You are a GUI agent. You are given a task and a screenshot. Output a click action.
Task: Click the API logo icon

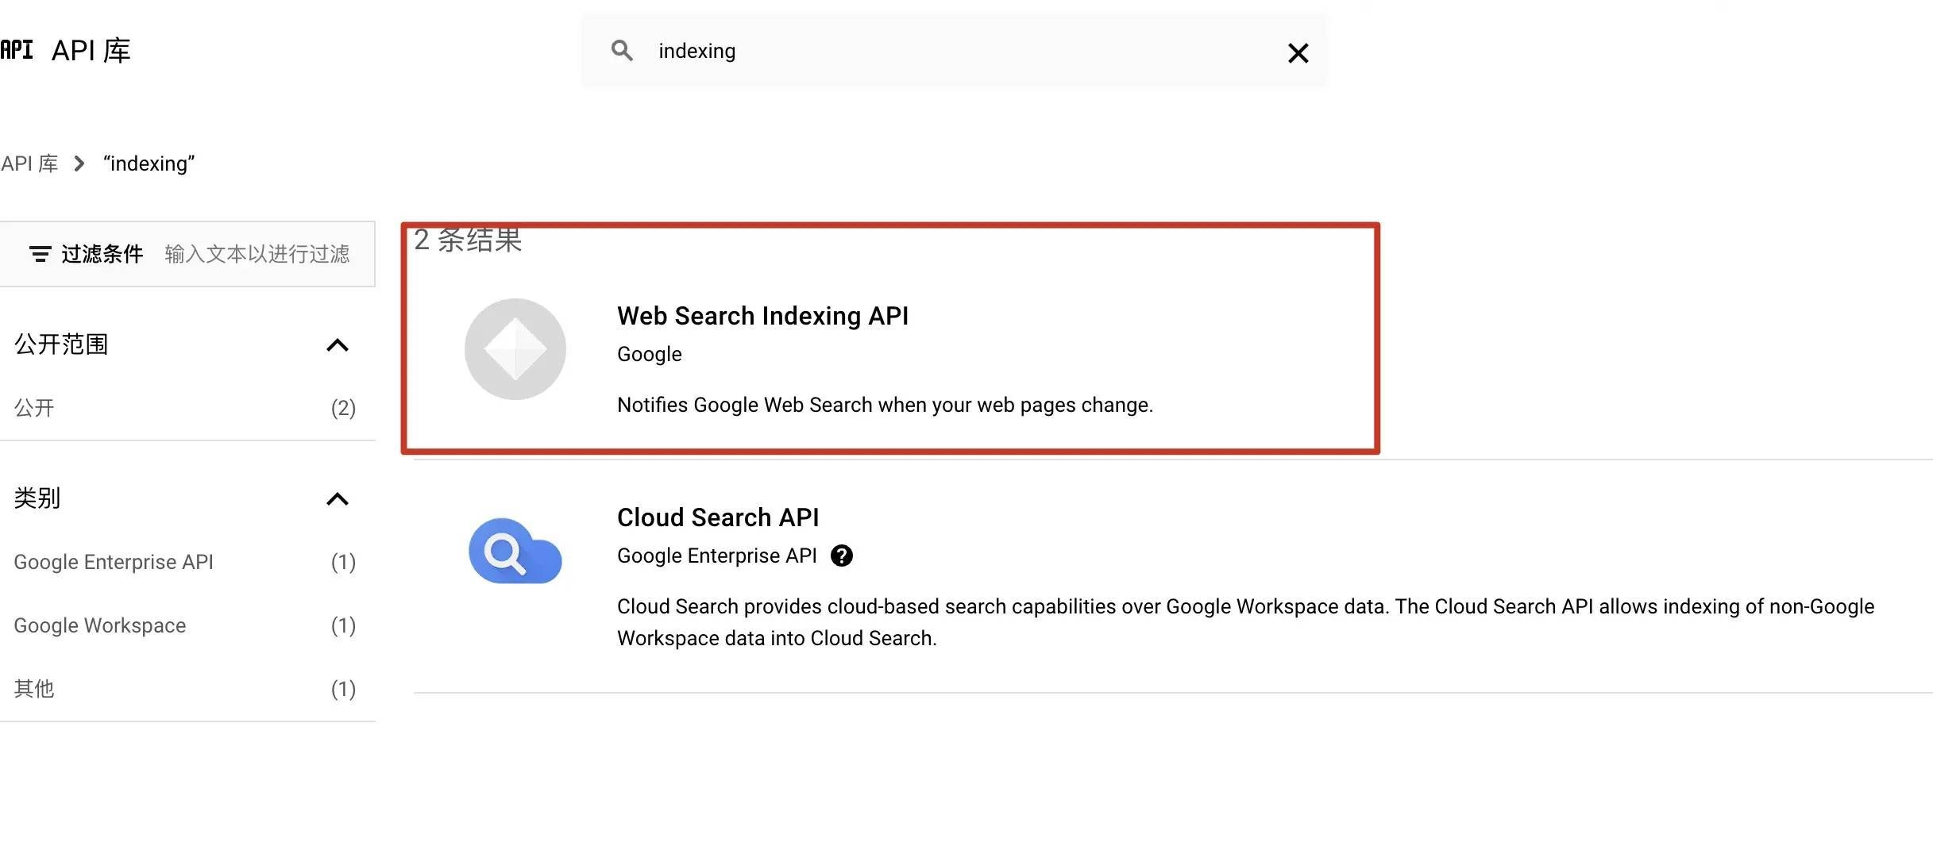coord(17,50)
